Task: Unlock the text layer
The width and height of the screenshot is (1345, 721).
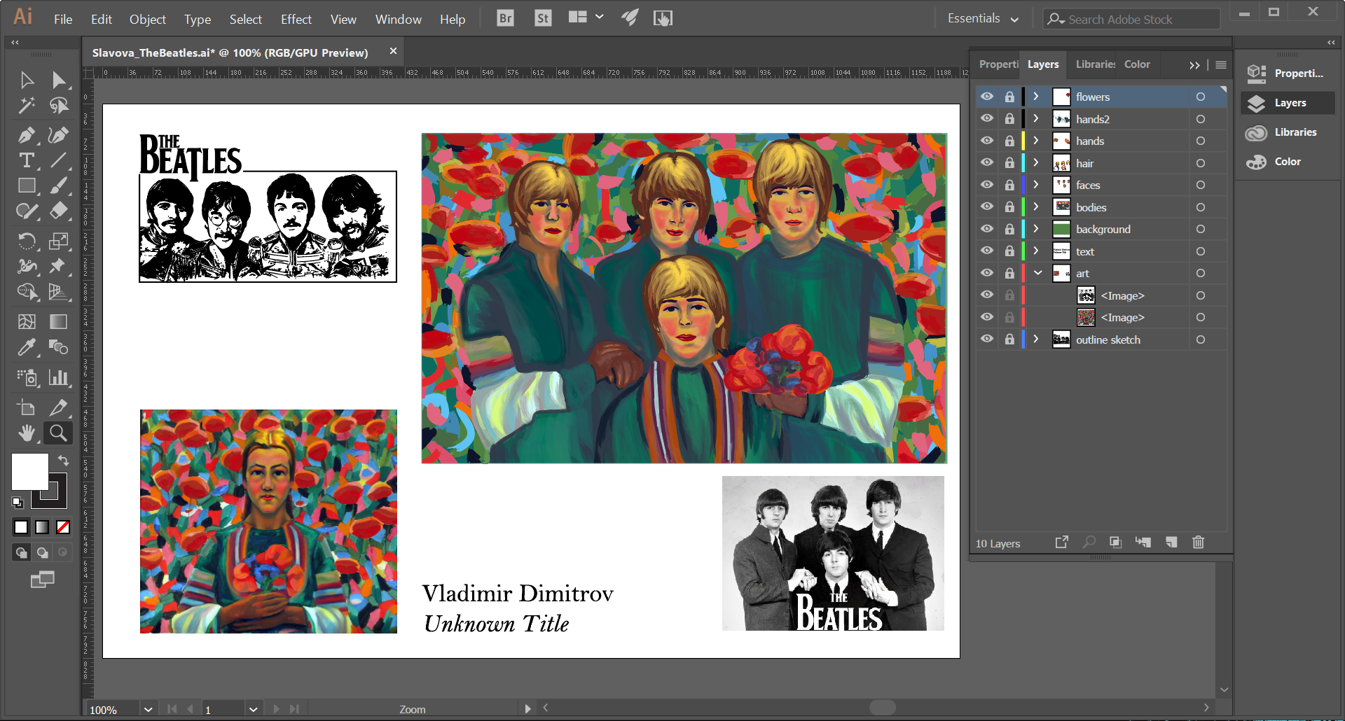Action: (x=1009, y=251)
